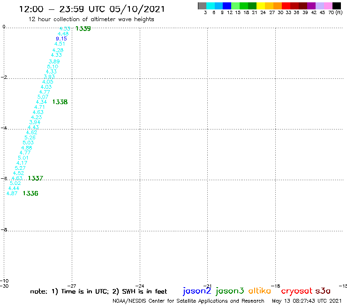Click the longitude axis label -18
This screenshot has width=347, height=305.
click(276, 286)
